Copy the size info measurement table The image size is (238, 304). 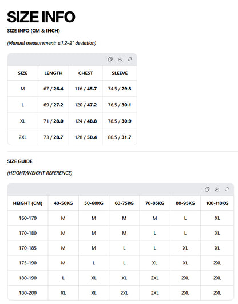pos(110,60)
